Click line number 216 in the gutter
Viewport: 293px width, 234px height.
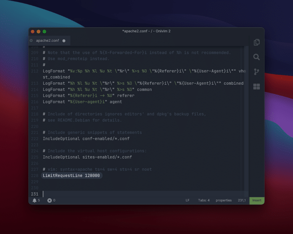tap(35, 102)
